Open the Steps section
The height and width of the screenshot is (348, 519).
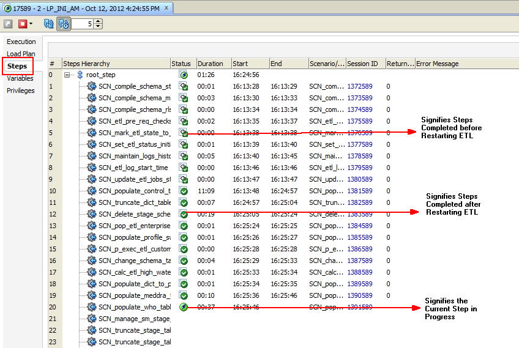tap(17, 66)
